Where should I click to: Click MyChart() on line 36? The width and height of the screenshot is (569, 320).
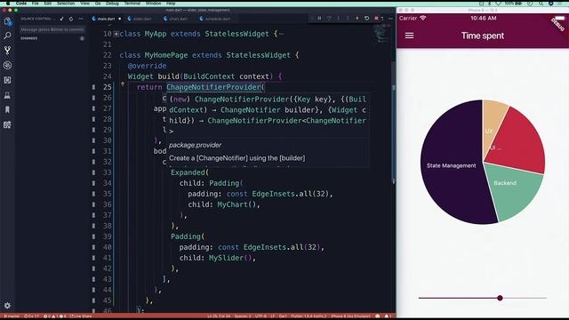click(236, 204)
